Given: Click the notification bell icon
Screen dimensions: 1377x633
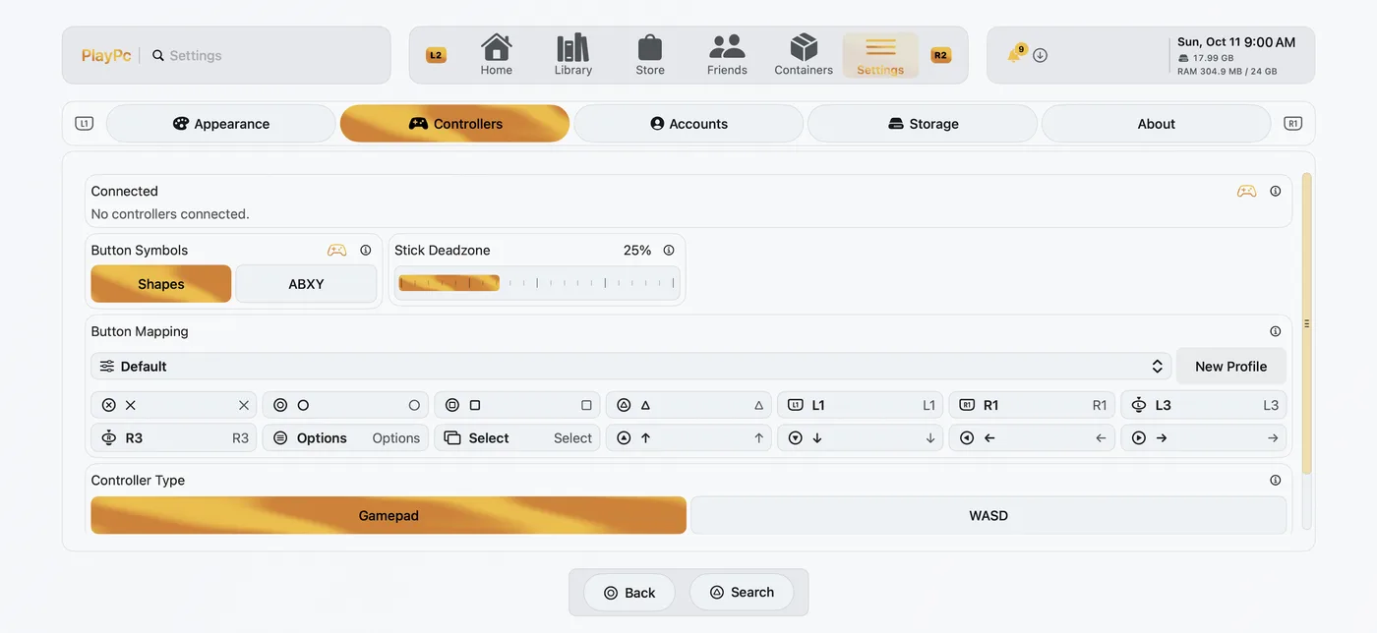Looking at the screenshot, I should [1014, 55].
